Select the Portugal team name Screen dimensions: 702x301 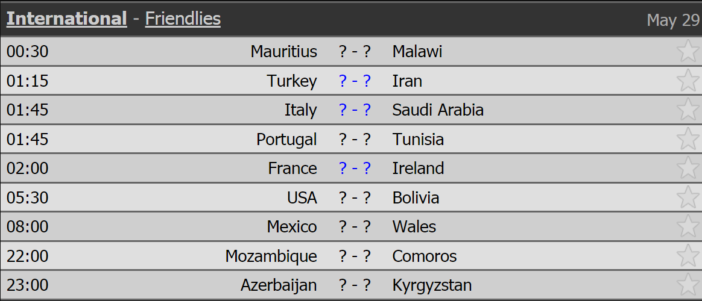click(286, 139)
